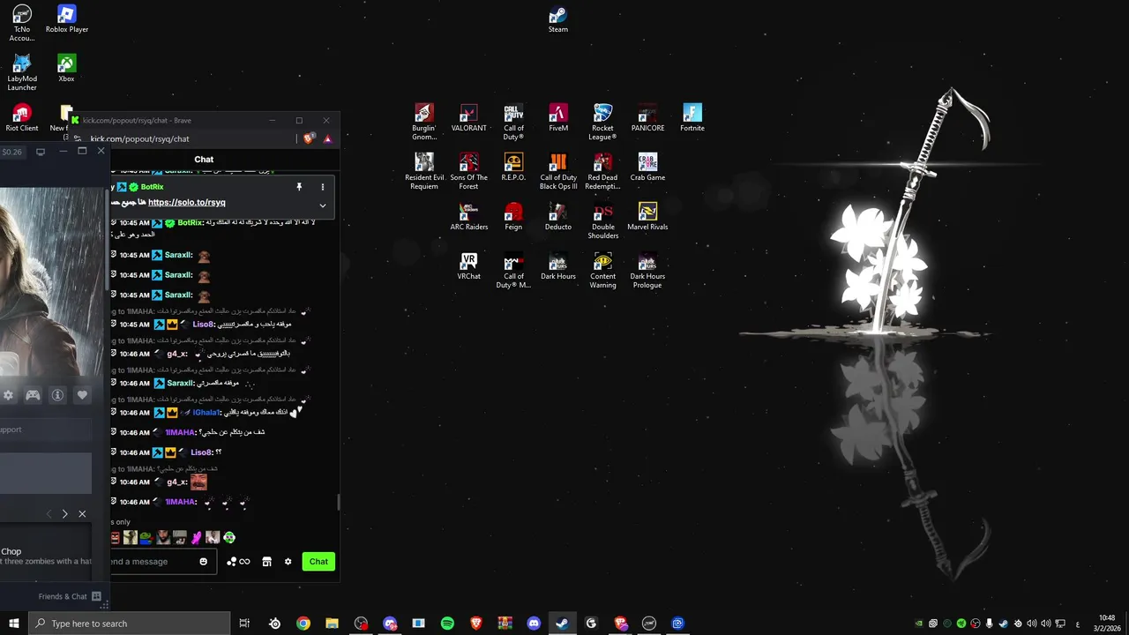Open the Steam desktop shortcut

pos(557,19)
